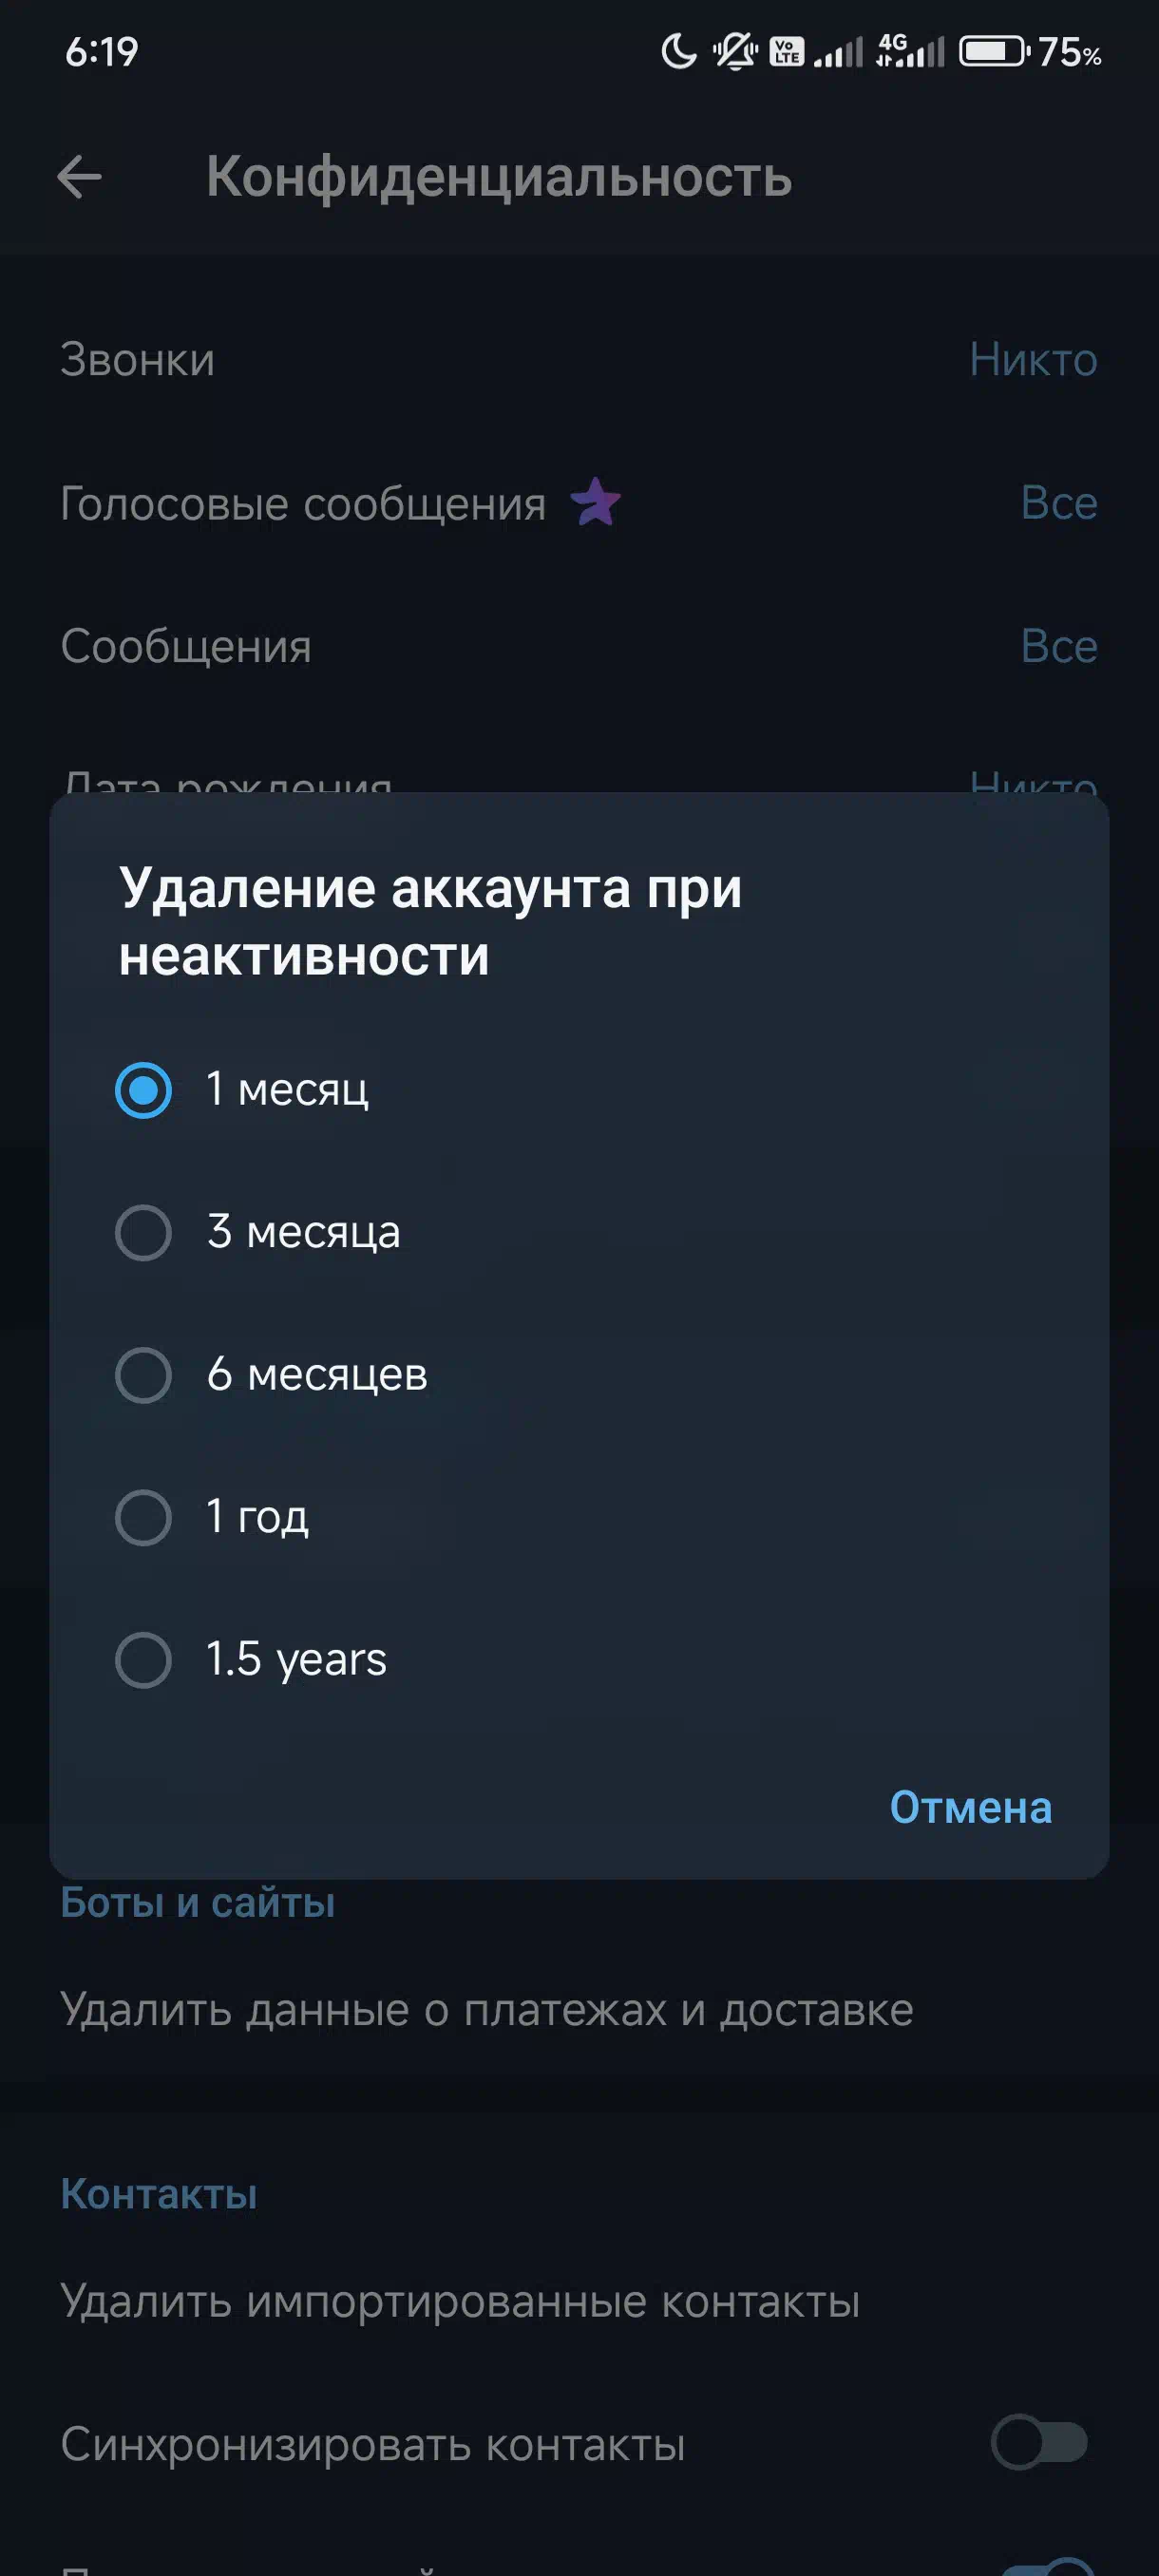Tap the muted bell status icon
The image size is (1159, 2576).
coord(735,51)
